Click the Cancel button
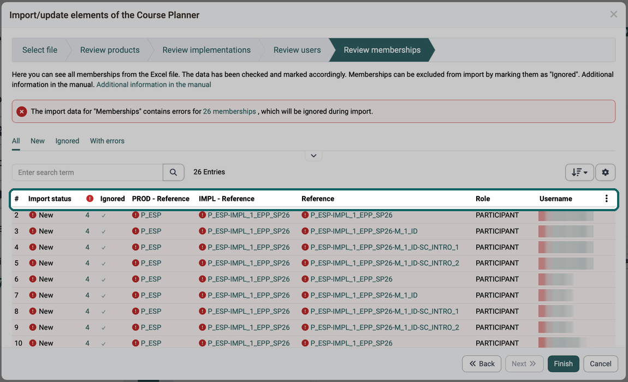The image size is (628, 382). (600, 363)
